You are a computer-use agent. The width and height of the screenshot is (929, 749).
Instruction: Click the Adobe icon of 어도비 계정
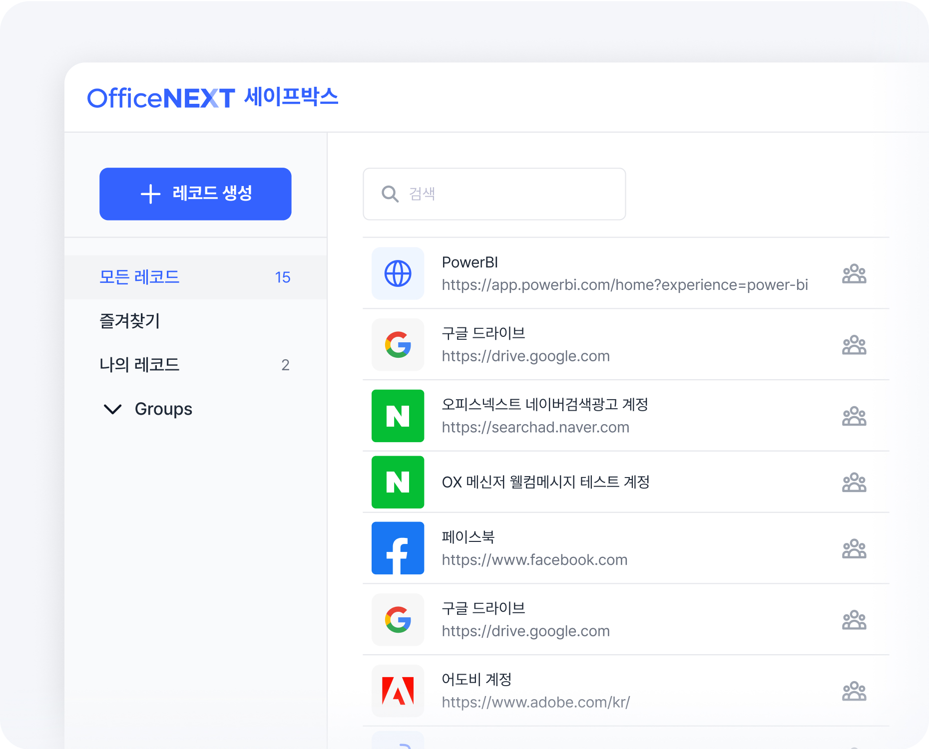pos(398,691)
